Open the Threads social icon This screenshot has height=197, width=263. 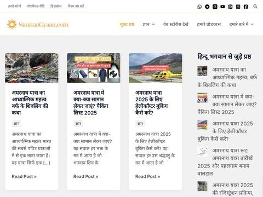[x=215, y=7]
